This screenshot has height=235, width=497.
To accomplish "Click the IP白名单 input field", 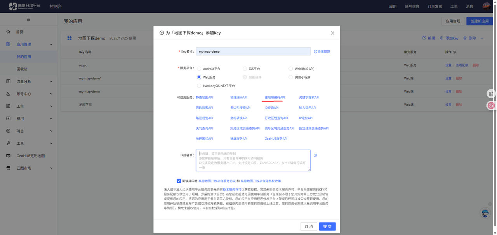I will [x=252, y=160].
